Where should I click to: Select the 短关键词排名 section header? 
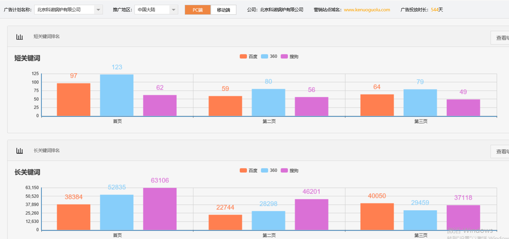click(x=46, y=36)
